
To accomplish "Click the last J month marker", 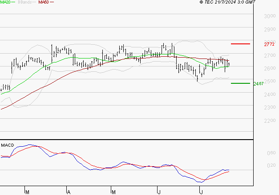I will click(x=201, y=192).
